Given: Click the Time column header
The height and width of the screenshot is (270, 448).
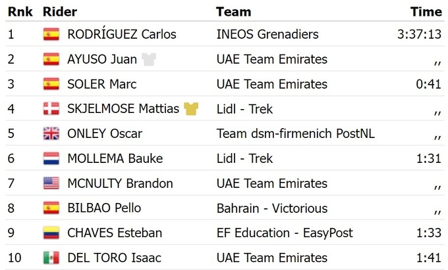Looking at the screenshot, I should [426, 12].
